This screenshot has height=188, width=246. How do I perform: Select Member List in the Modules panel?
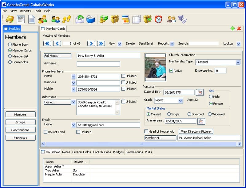[10, 57]
